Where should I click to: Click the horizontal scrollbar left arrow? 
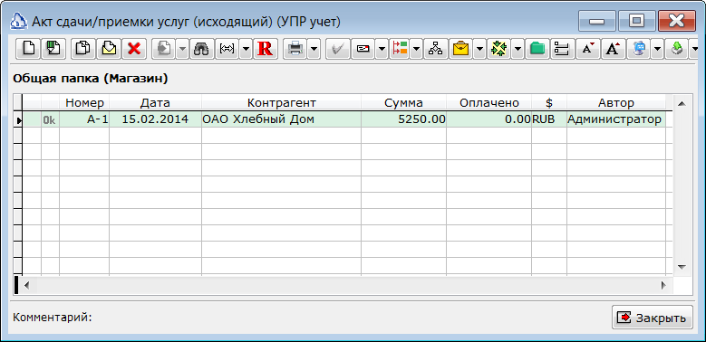(x=26, y=285)
